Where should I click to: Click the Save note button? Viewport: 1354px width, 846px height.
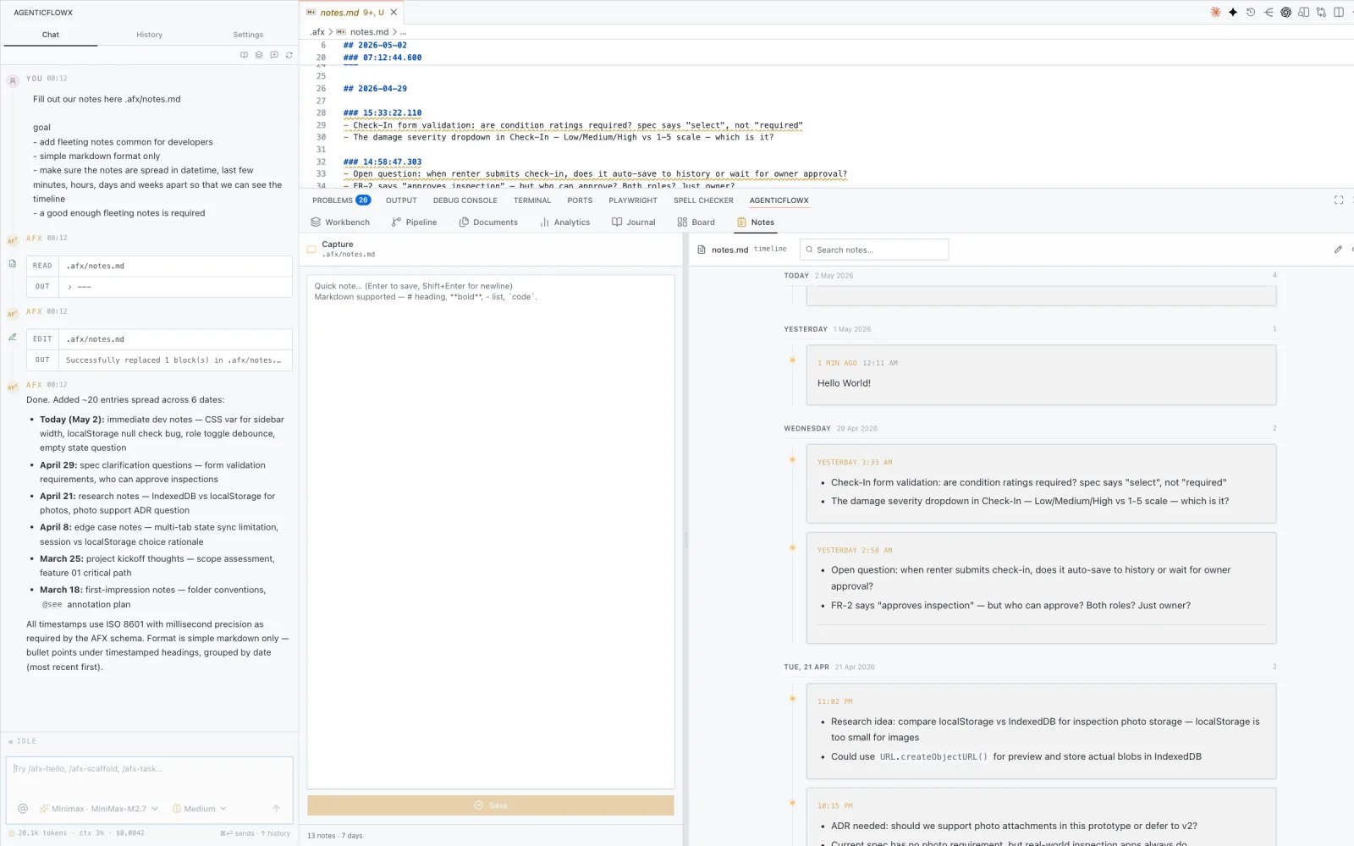[491, 805]
